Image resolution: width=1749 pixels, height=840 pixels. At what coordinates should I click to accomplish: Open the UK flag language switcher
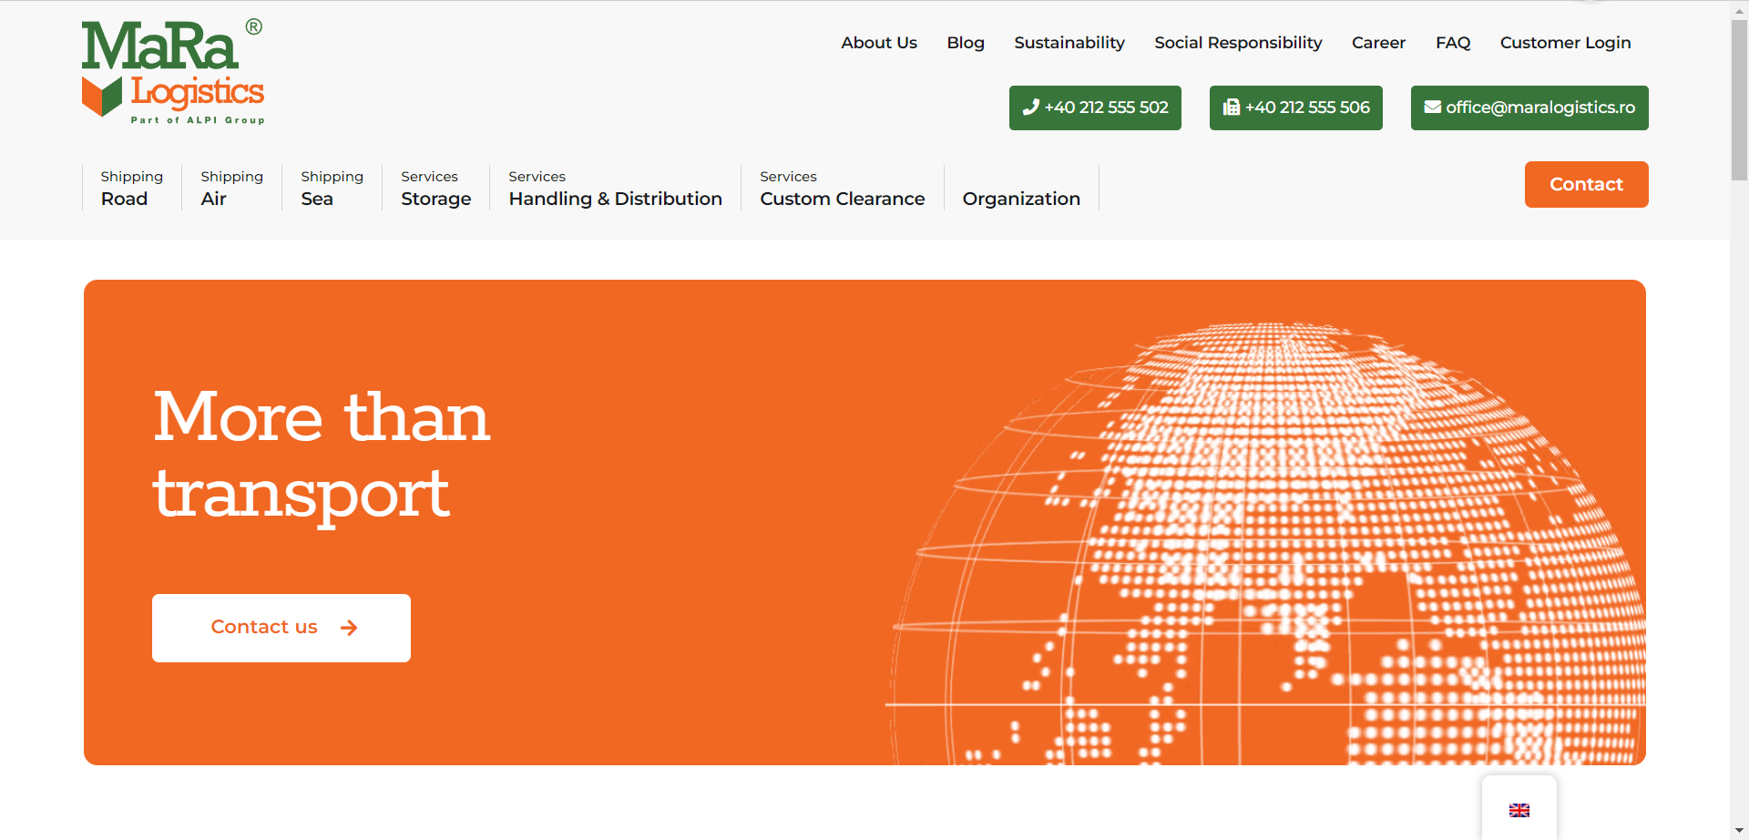[x=1519, y=810]
